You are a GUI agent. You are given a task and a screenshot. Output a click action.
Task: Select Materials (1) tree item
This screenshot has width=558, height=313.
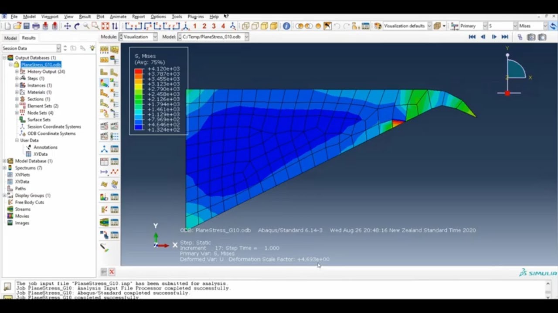pyautogui.click(x=39, y=92)
